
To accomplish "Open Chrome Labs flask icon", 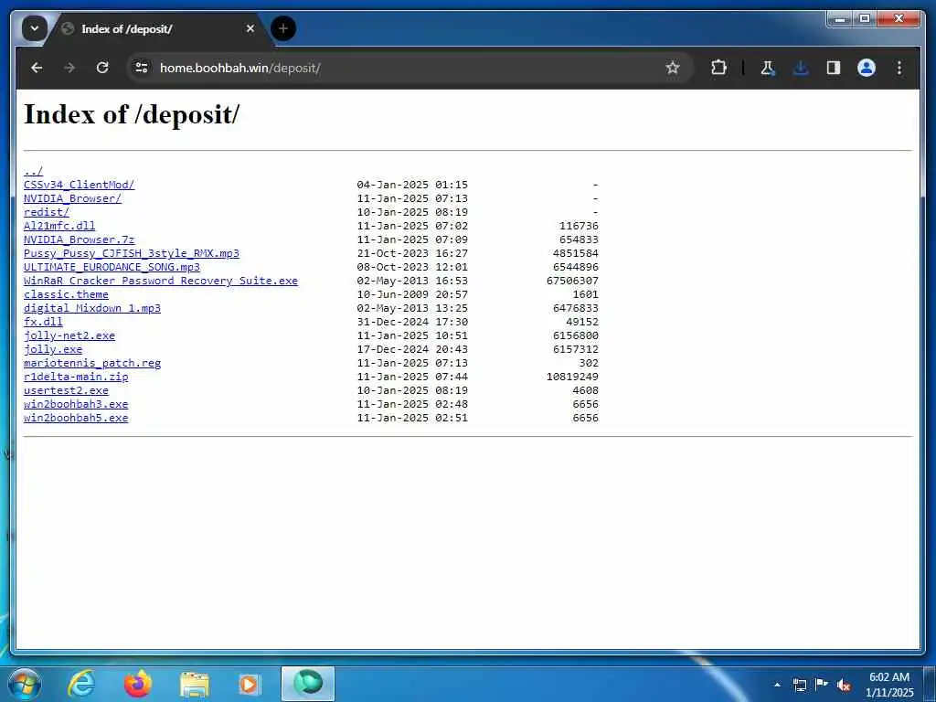I will click(768, 68).
